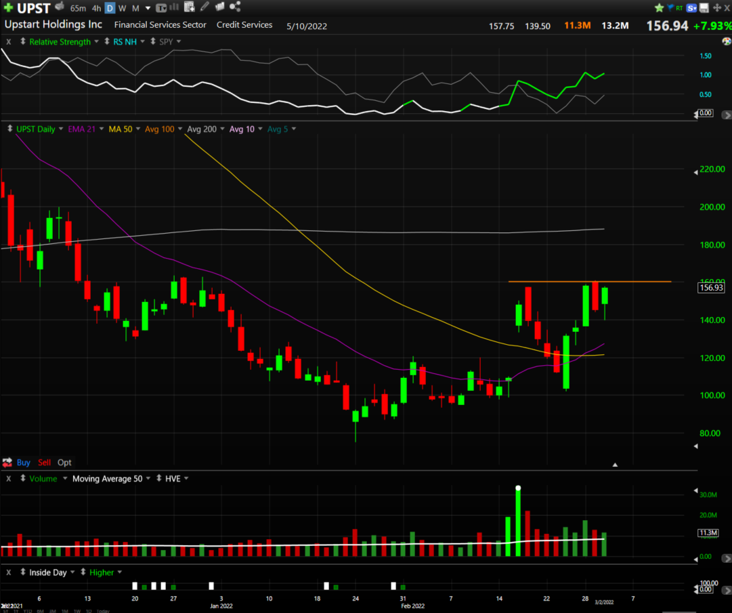Viewport: 732px width, 613px height.
Task: Open the timeframe dropdown arrow after M
Action: [148, 8]
